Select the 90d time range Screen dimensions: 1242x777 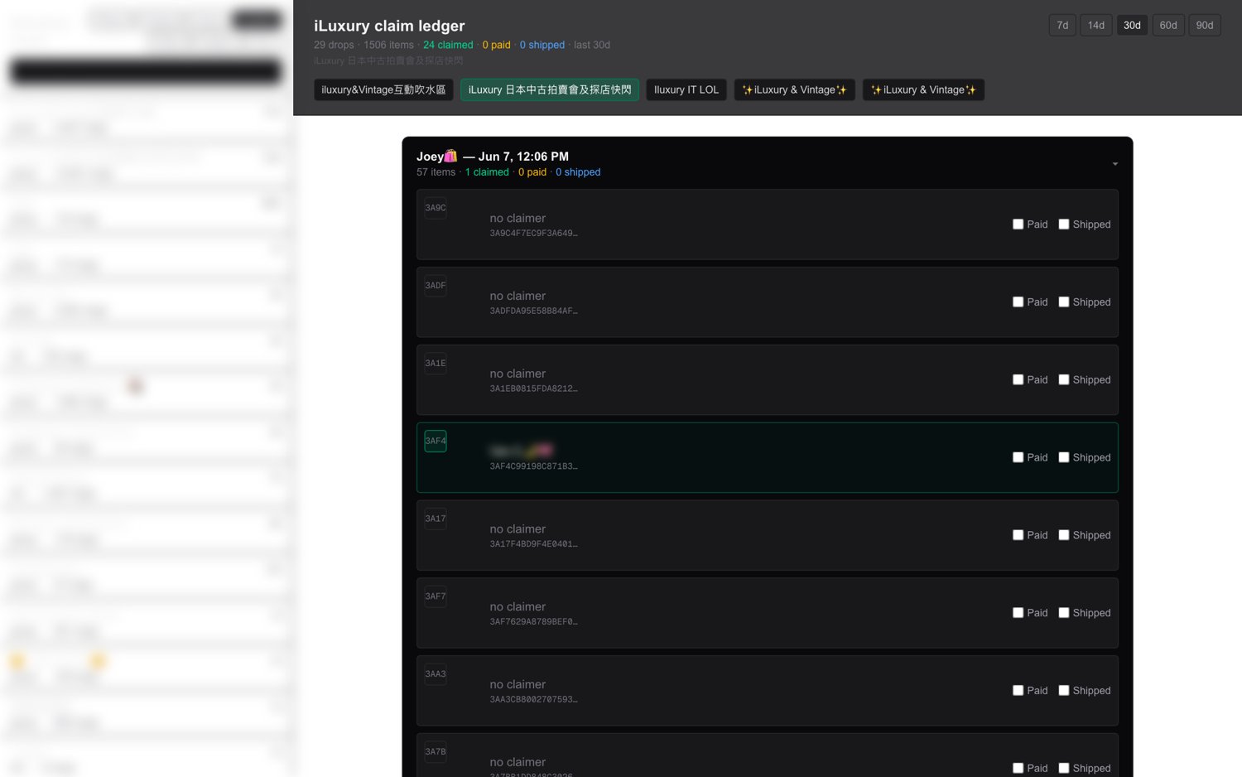[1205, 25]
